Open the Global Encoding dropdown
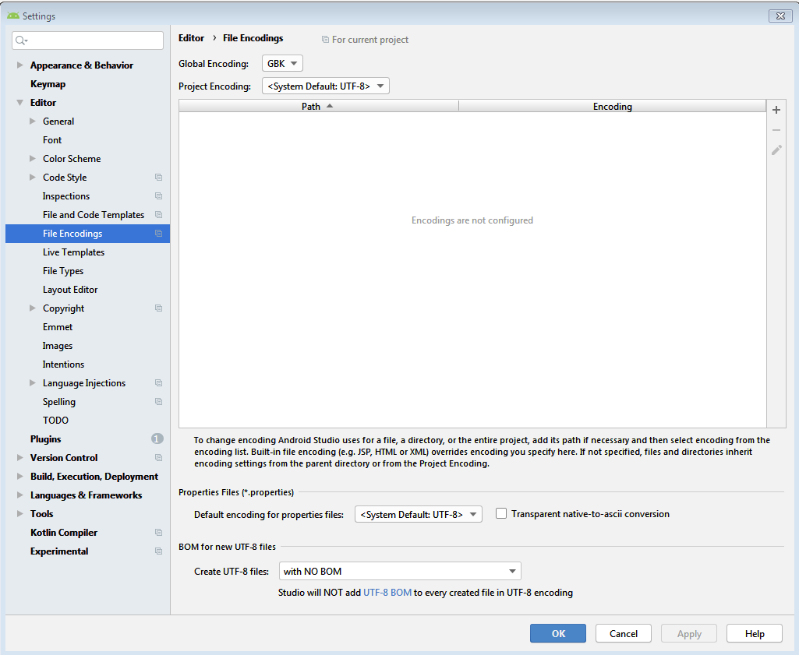This screenshot has width=799, height=655. (x=282, y=63)
